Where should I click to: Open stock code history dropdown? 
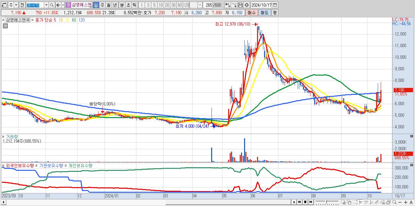(x=46, y=5)
